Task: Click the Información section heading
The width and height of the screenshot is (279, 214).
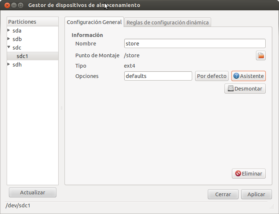Action: (87, 35)
